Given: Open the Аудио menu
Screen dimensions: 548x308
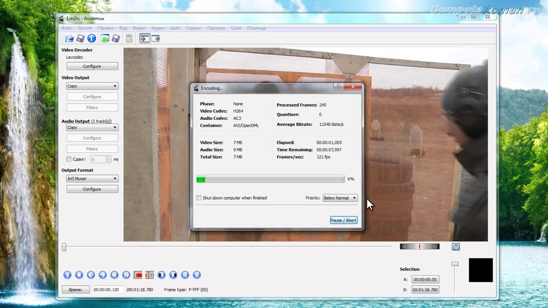Looking at the screenshot, I should click(x=158, y=28).
